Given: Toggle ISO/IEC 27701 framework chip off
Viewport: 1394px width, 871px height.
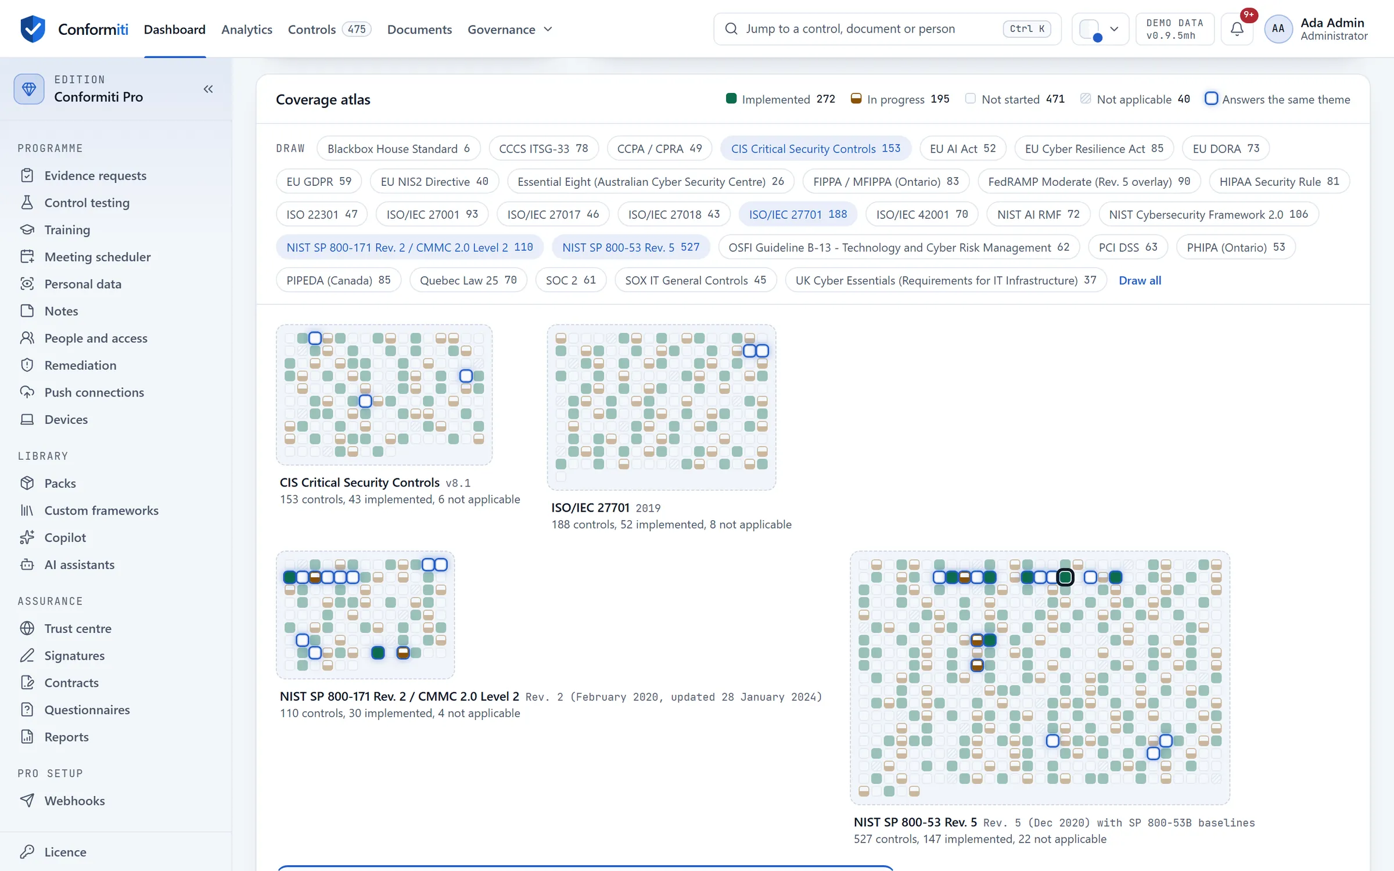Looking at the screenshot, I should [x=798, y=214].
